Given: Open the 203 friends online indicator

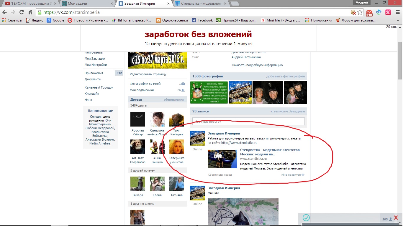Looking at the screenshot, I should point(387,219).
